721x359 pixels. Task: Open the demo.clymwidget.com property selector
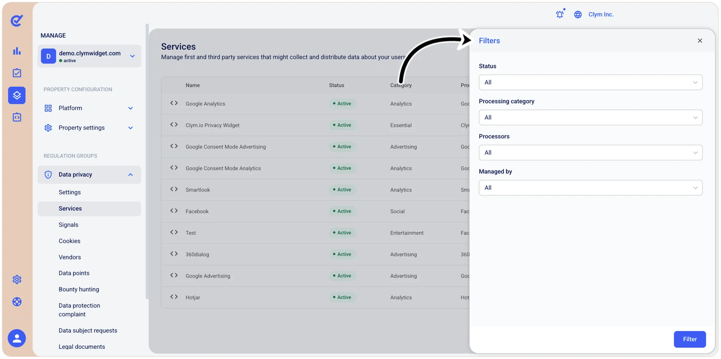(89, 56)
